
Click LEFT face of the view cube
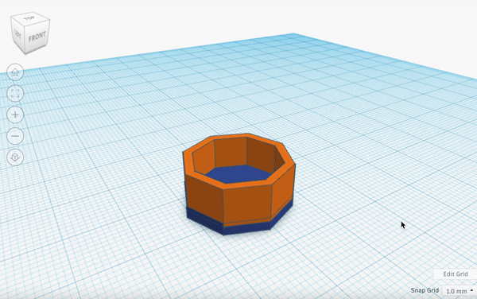click(x=17, y=35)
